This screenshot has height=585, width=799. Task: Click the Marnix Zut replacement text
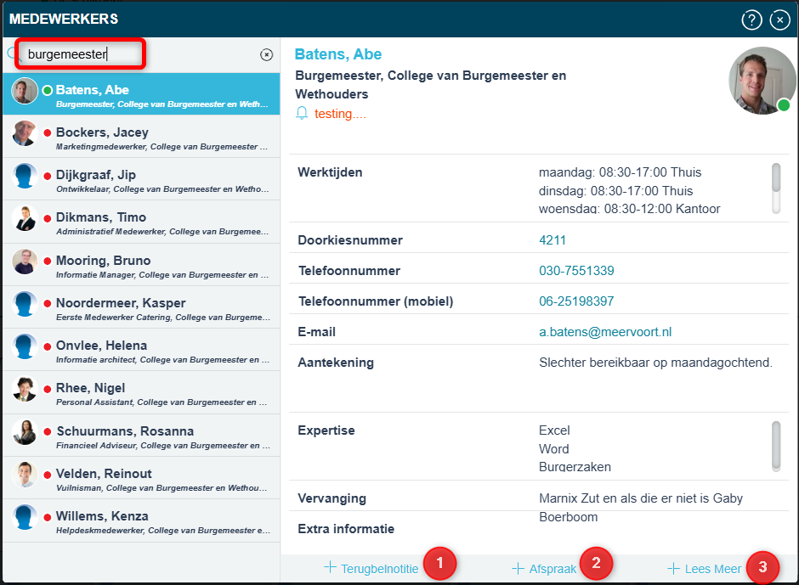[x=641, y=507]
